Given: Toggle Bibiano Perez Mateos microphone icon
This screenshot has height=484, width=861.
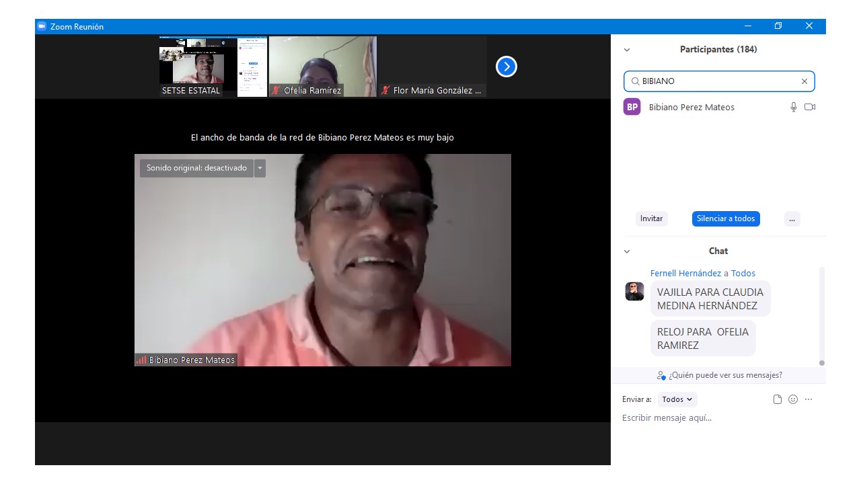Looking at the screenshot, I should (794, 107).
